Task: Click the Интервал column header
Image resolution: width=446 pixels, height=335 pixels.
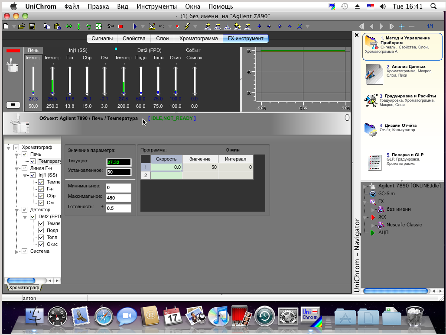Action: click(235, 159)
